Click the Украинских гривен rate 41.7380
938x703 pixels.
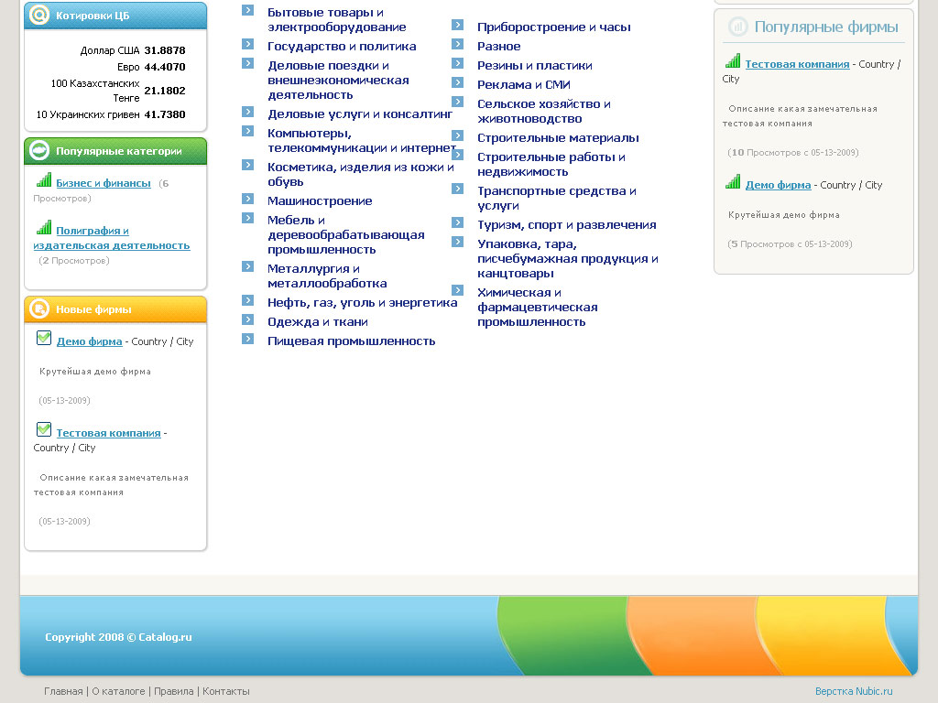(x=165, y=114)
